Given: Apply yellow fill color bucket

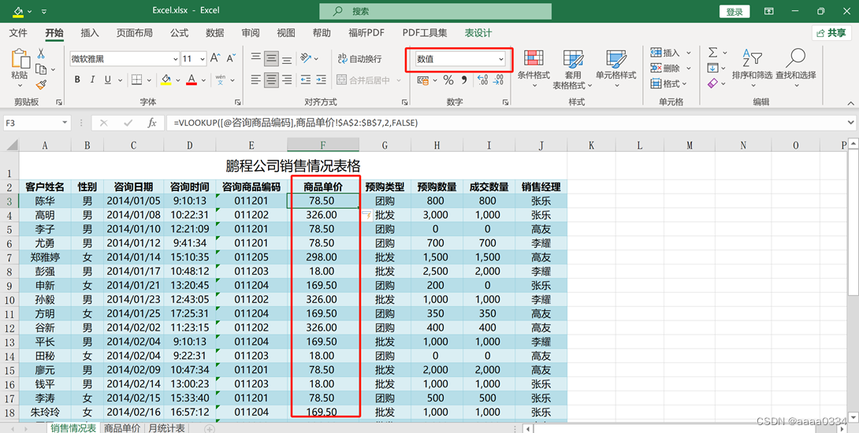Looking at the screenshot, I should pyautogui.click(x=166, y=80).
